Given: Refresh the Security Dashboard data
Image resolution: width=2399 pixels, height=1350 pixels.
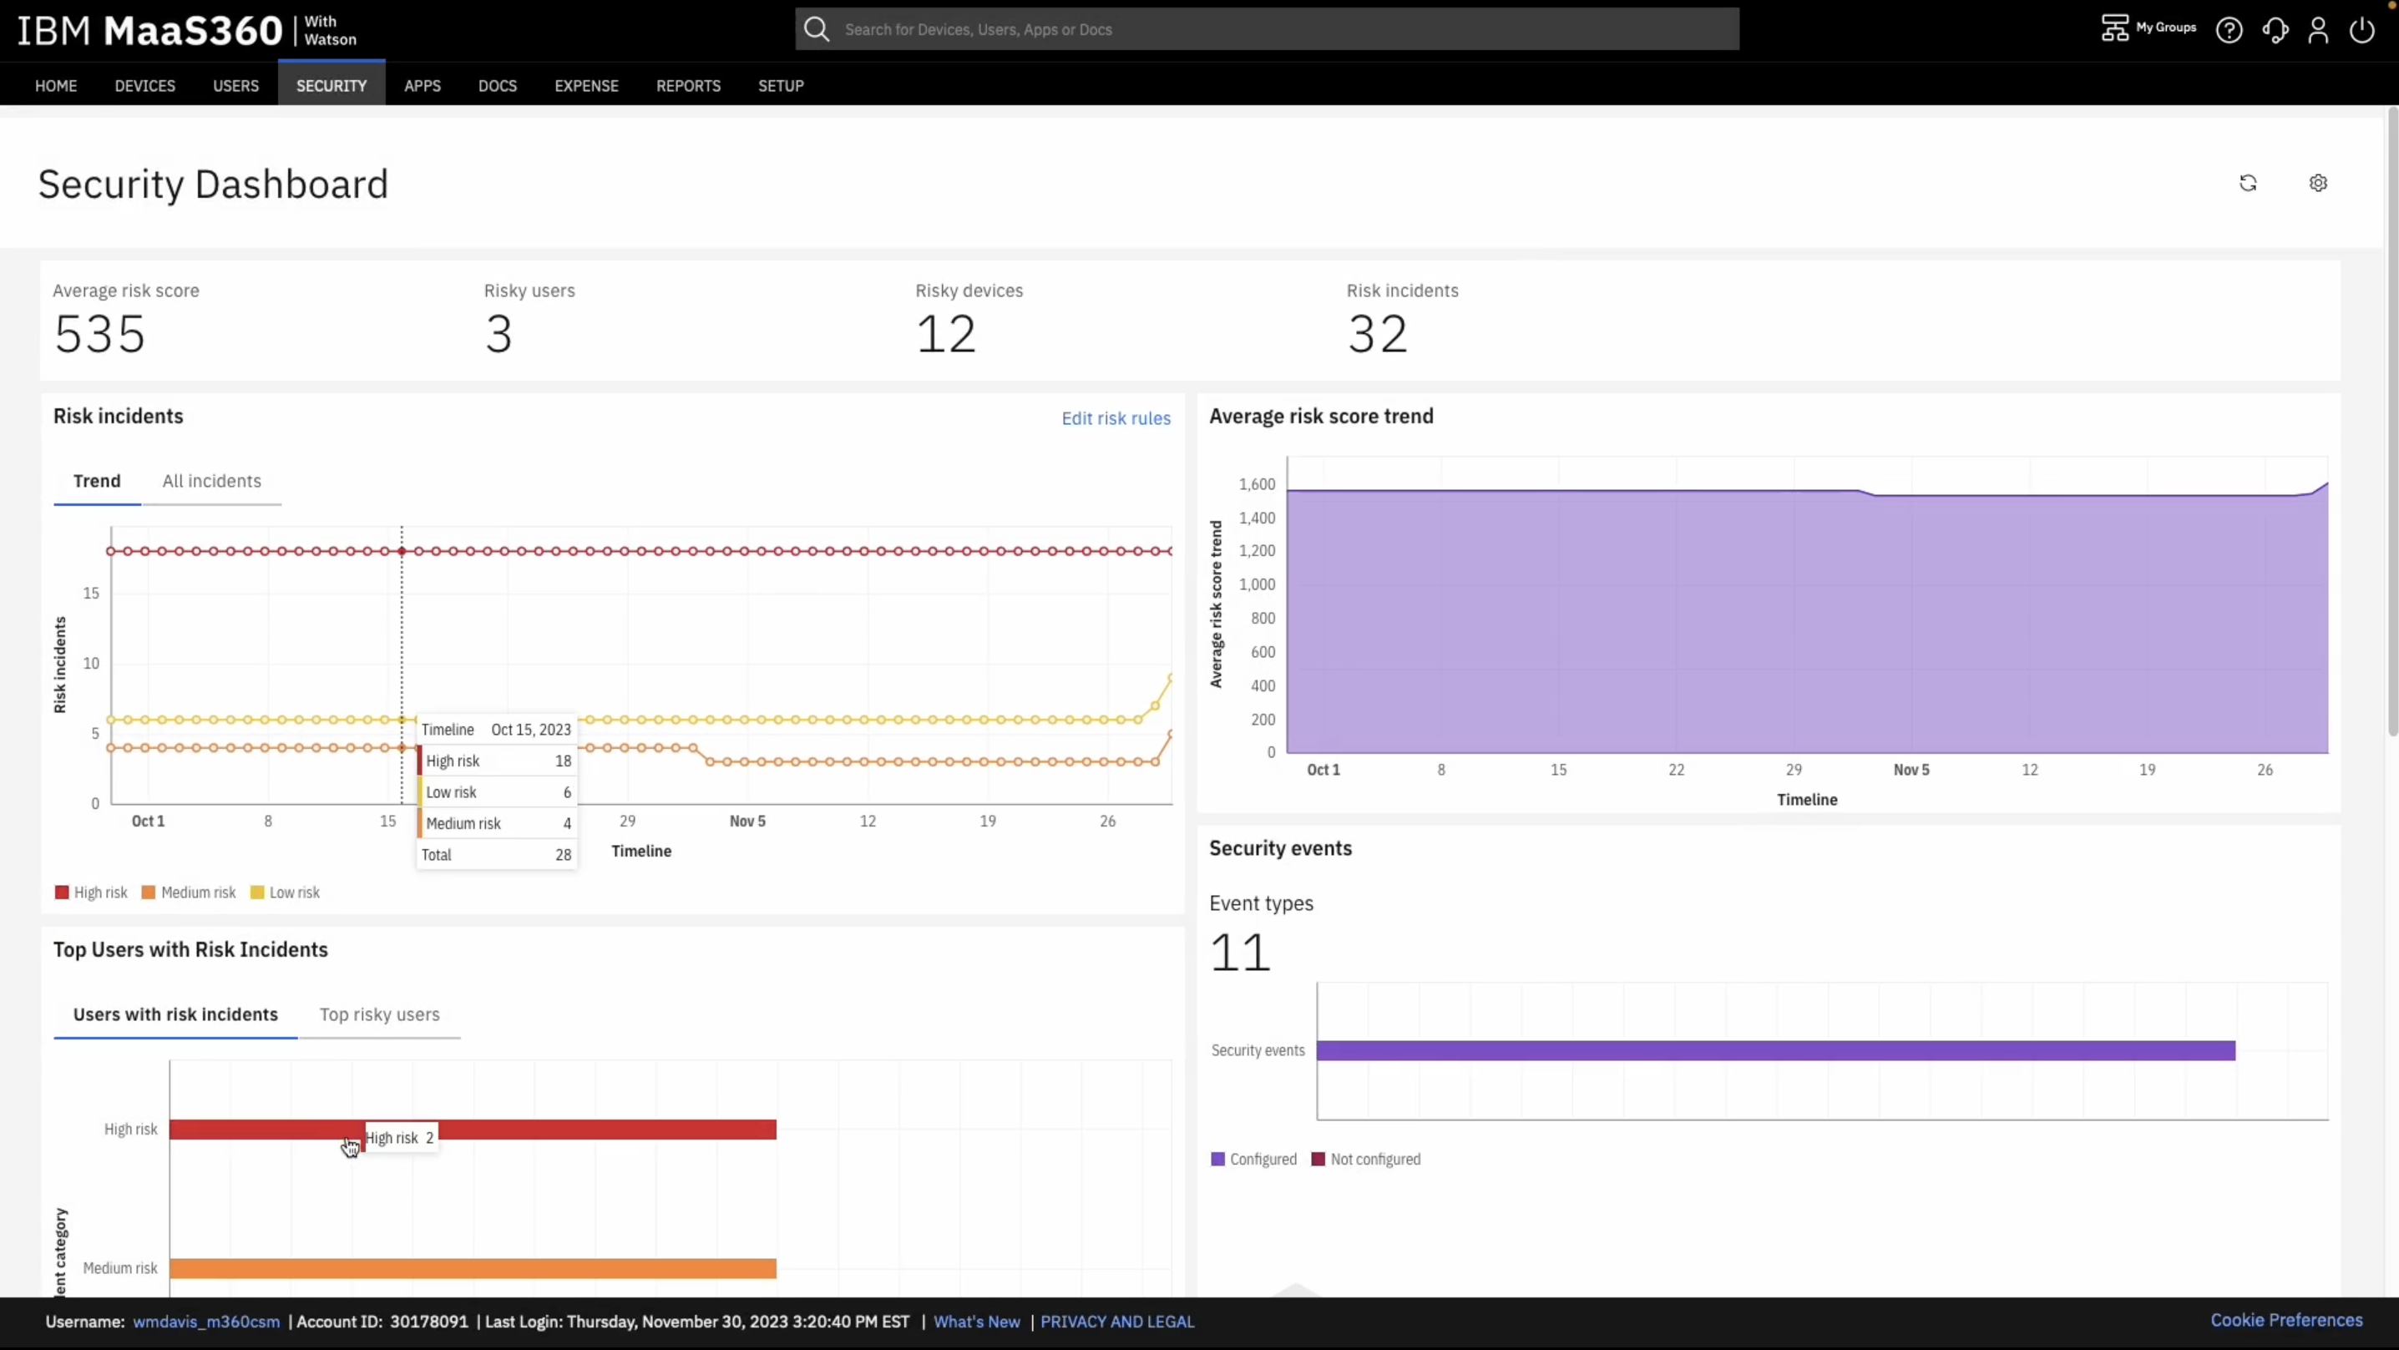Looking at the screenshot, I should [2248, 183].
